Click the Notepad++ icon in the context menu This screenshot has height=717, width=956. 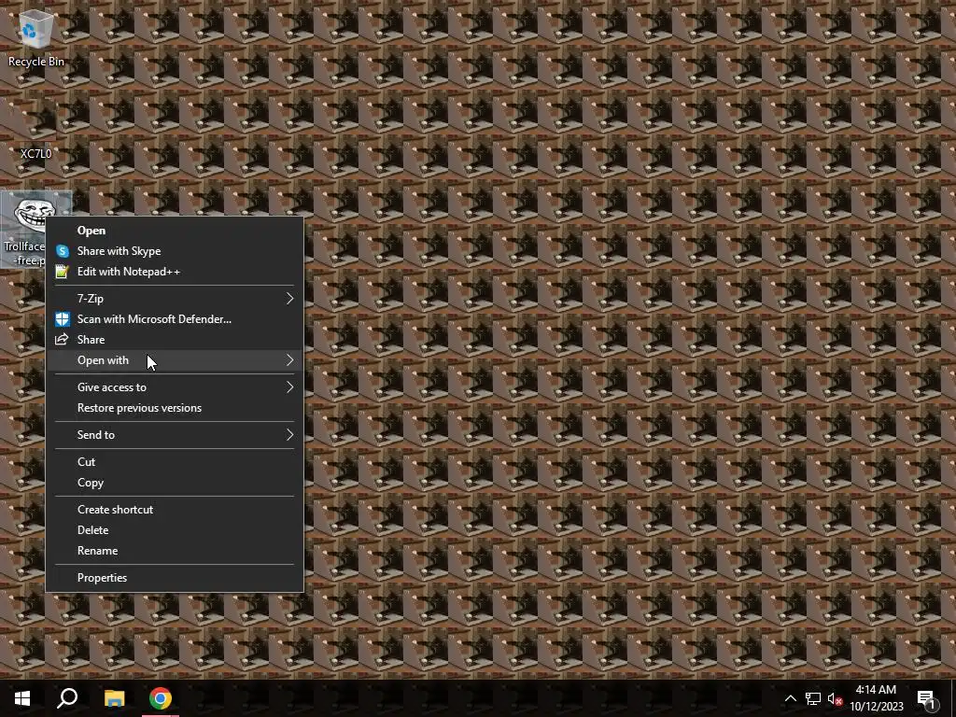pyautogui.click(x=63, y=272)
